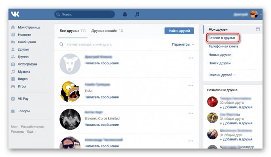The width and height of the screenshot is (271, 157).
Task: Click the calendar icon next to Мои друзья
Action: click(258, 29)
